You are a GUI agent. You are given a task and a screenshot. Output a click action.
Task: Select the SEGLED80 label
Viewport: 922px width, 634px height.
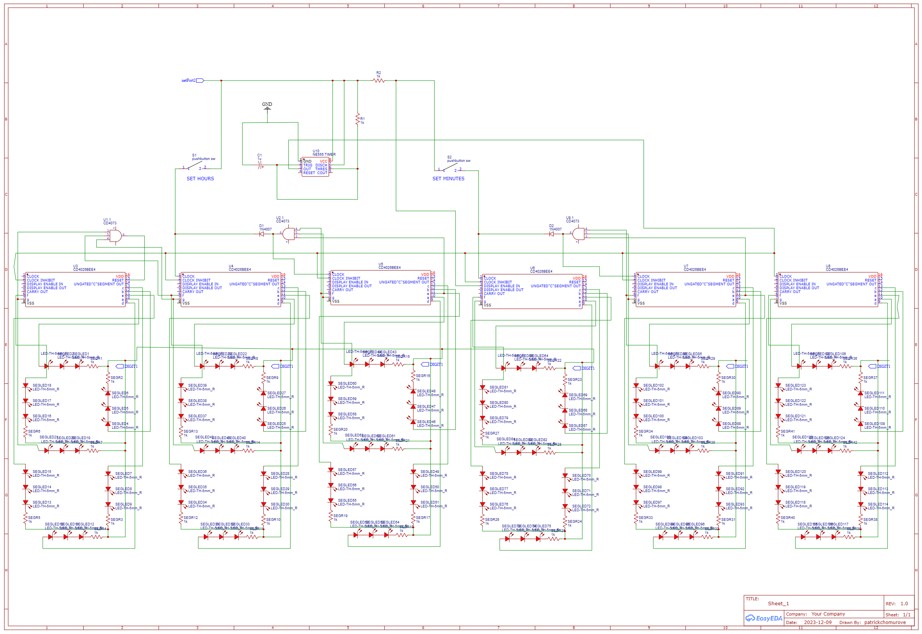pos(499,403)
